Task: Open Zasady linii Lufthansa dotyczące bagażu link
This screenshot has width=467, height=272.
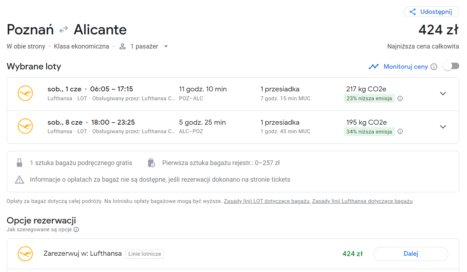Action: (x=362, y=201)
